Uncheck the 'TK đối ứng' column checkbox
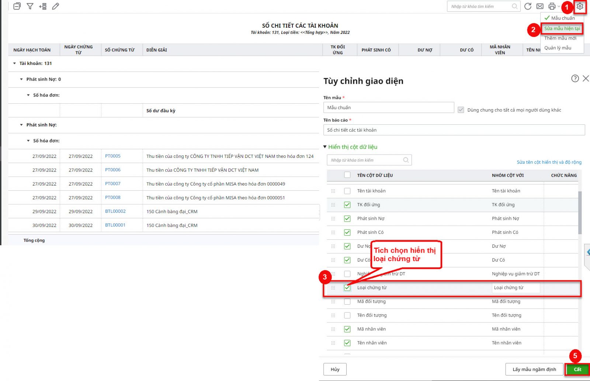Viewport: 590px width, 381px height. pyautogui.click(x=347, y=205)
